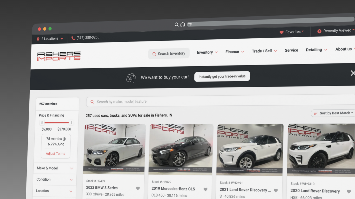Click the sort lines icon
This screenshot has height=199, width=355.
(316, 113)
